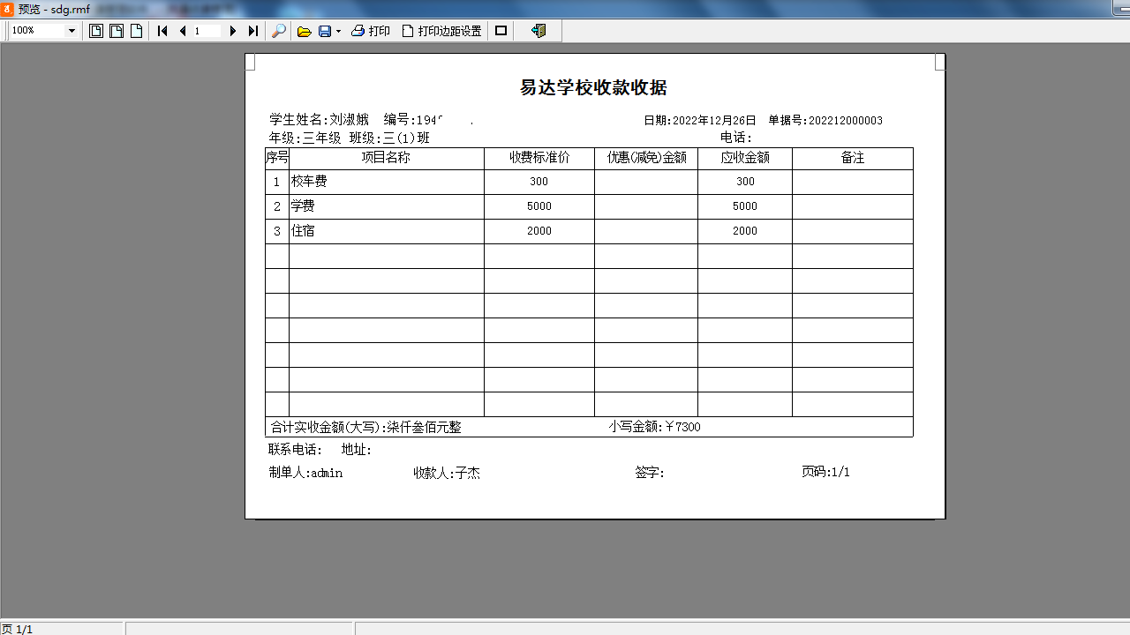Select 100% in the zoom combo box
1130x635 pixels.
pyautogui.click(x=35, y=31)
